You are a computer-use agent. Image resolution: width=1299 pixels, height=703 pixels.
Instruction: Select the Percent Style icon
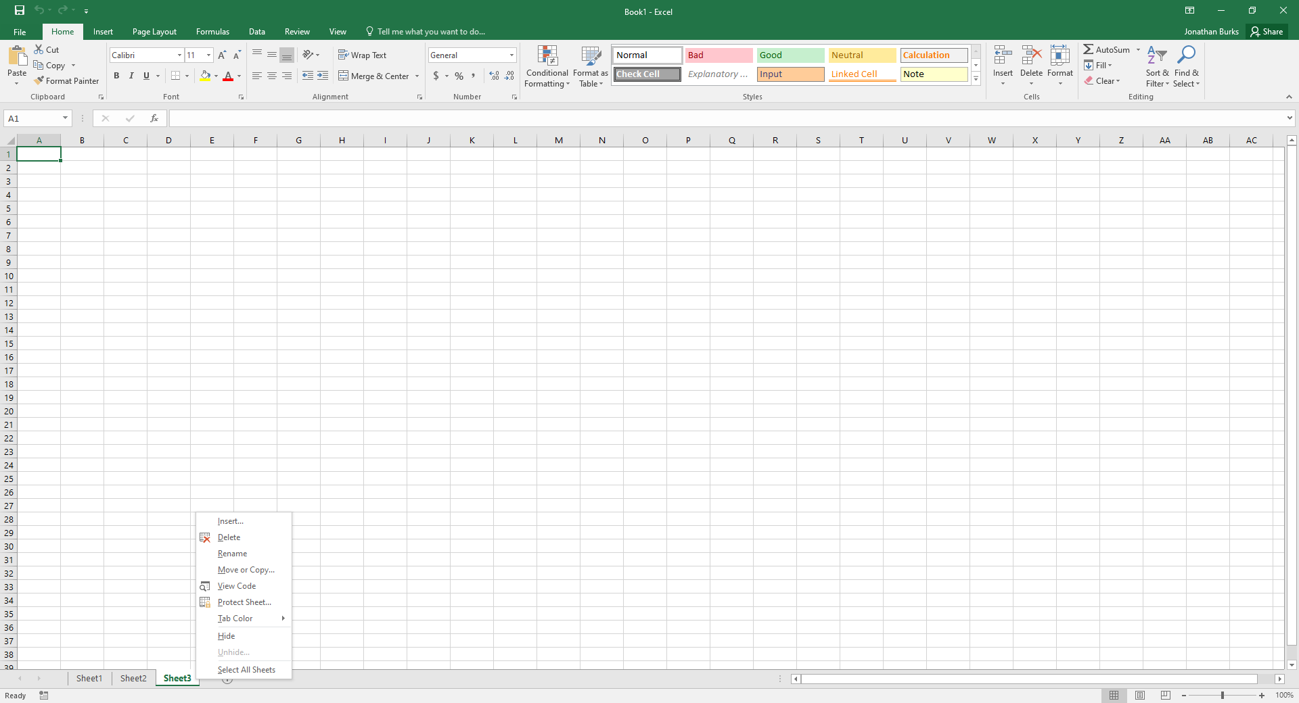459,76
